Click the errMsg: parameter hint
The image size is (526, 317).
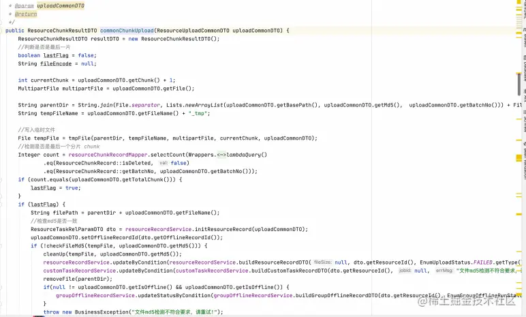pos(444,271)
